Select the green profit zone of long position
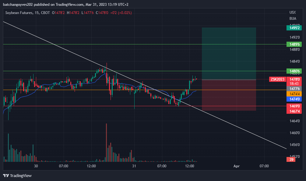The width and height of the screenshot is (306, 181). pyautogui.click(x=229, y=54)
